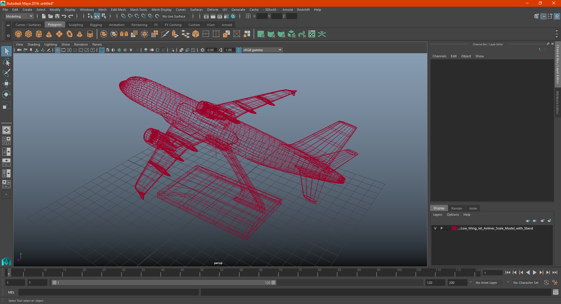Switch to the Sculpting shelf tab
The image size is (561, 304).
(76, 25)
